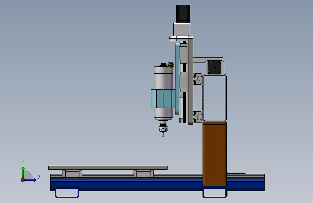Screen dimensions: 313x203
Task: Click the green Y axis of triad
Action: (23, 173)
